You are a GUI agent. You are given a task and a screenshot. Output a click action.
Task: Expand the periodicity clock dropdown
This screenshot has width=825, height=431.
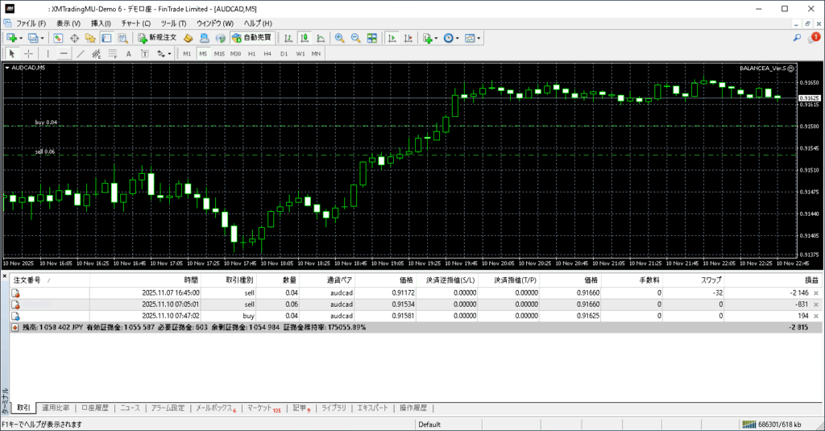458,38
